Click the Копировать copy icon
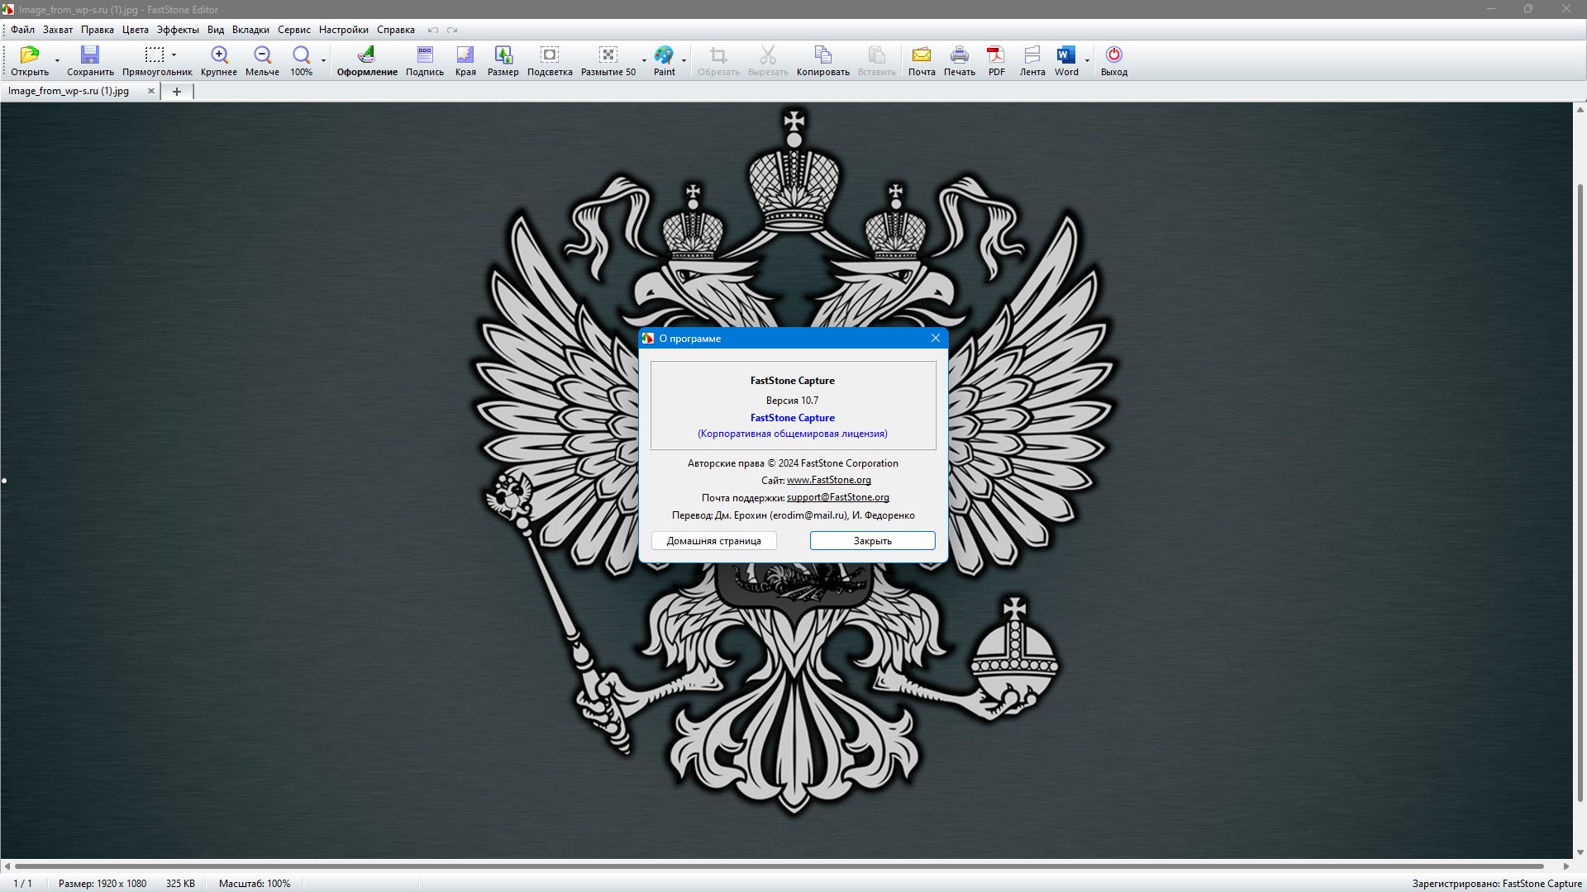The width and height of the screenshot is (1587, 892). (x=822, y=55)
